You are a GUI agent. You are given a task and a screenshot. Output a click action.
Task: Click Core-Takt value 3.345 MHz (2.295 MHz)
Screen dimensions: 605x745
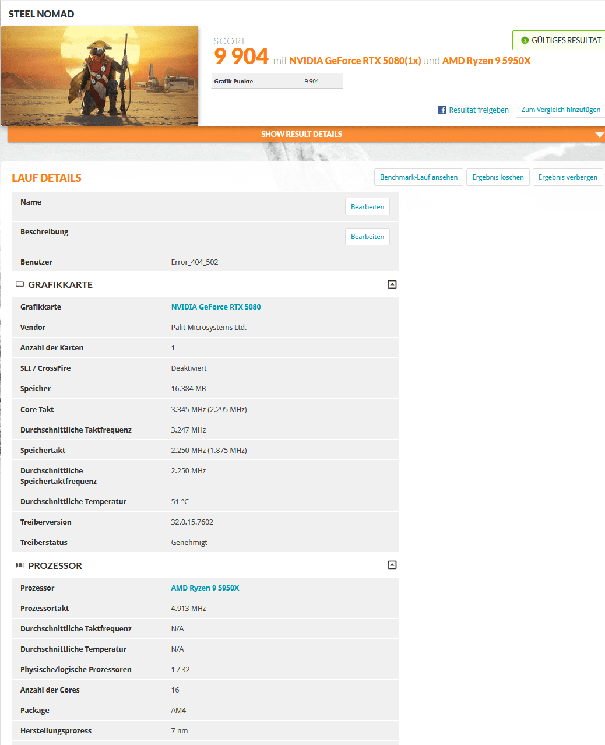tap(209, 410)
